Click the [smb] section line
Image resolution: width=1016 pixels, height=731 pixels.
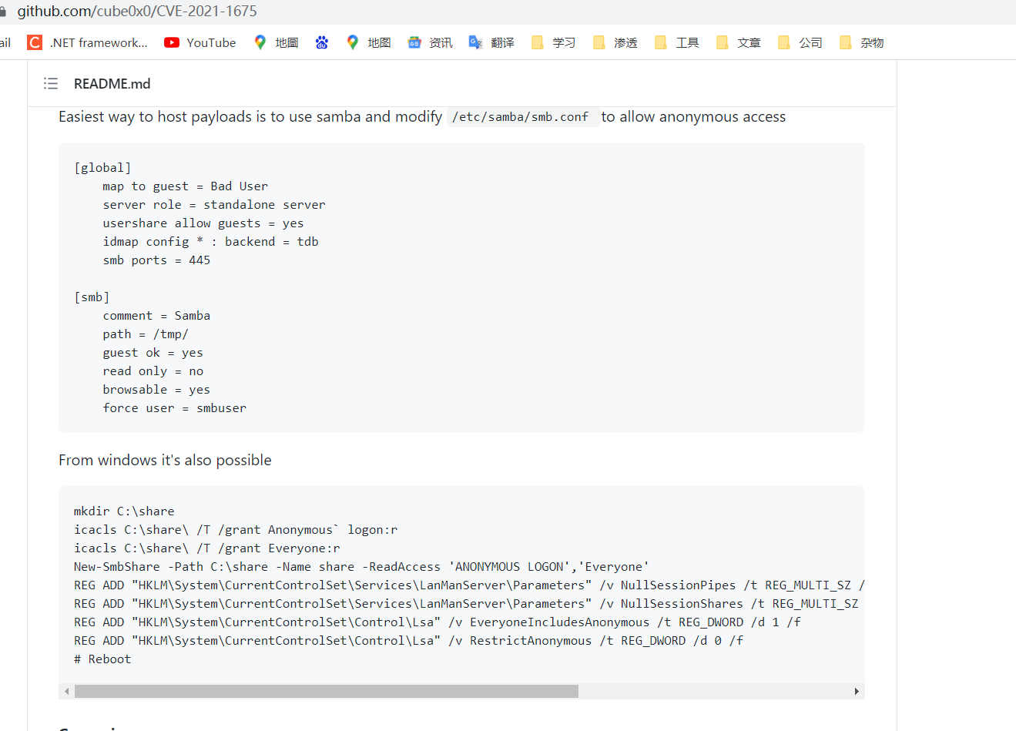tap(92, 297)
